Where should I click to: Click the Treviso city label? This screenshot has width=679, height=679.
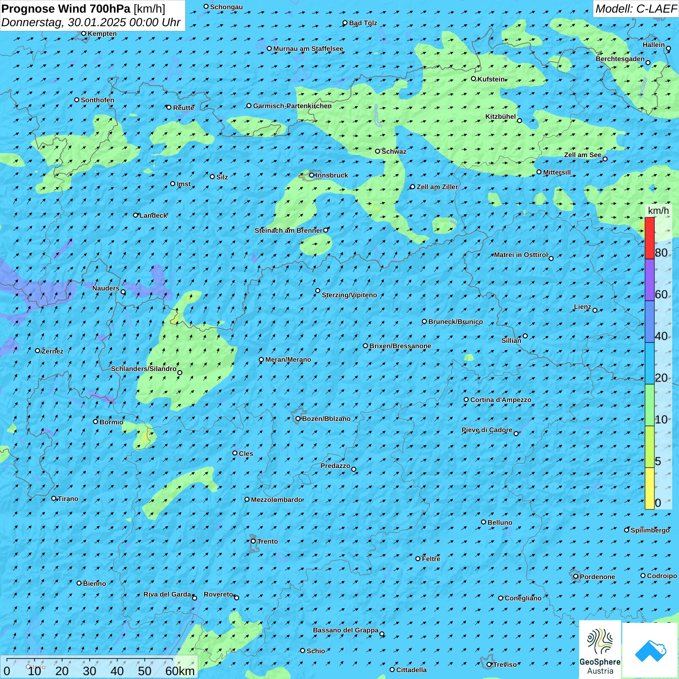coord(505,664)
